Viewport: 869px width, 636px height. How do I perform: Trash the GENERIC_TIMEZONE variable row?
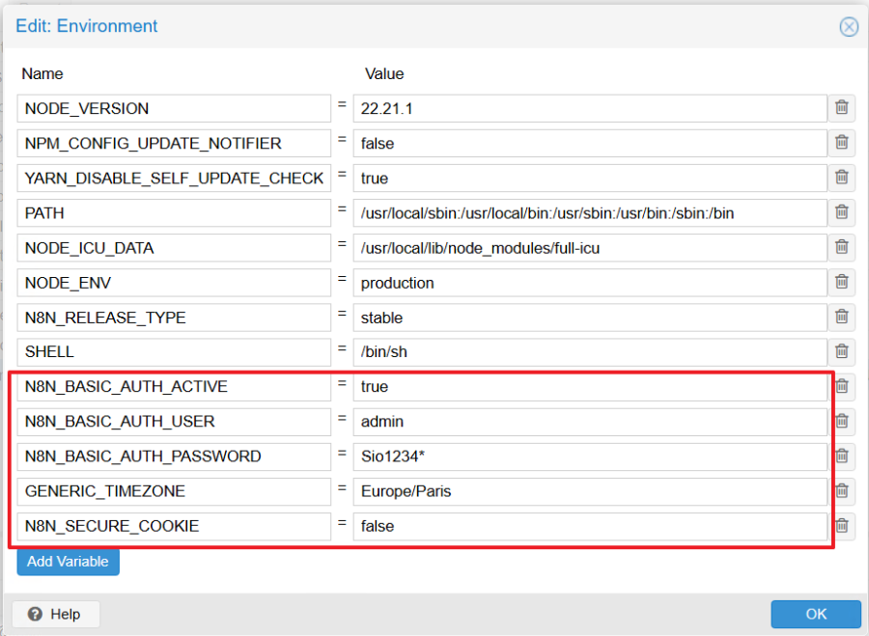coord(841,490)
